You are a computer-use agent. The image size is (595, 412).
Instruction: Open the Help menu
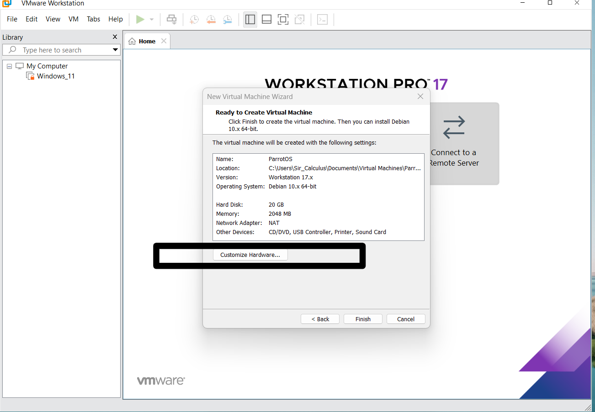pos(116,19)
